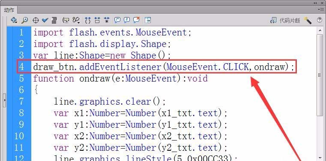Remove comment icon
This screenshot has width=326, height=161.
pos(136,20)
